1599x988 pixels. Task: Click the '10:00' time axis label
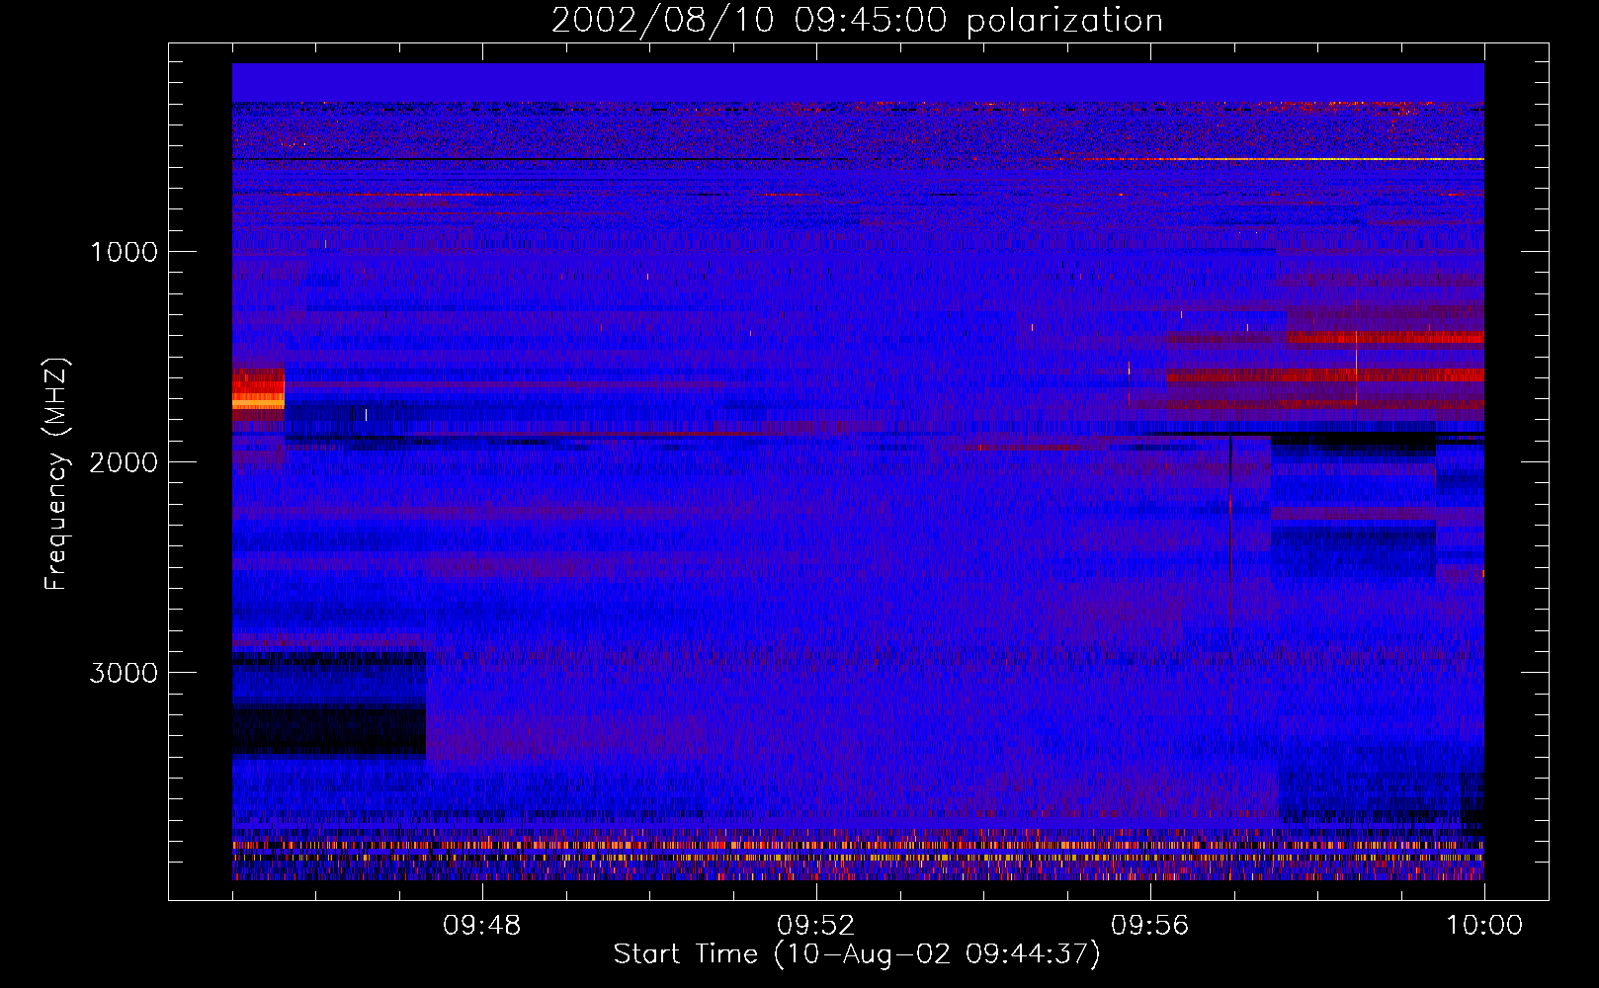pyautogui.click(x=1484, y=926)
